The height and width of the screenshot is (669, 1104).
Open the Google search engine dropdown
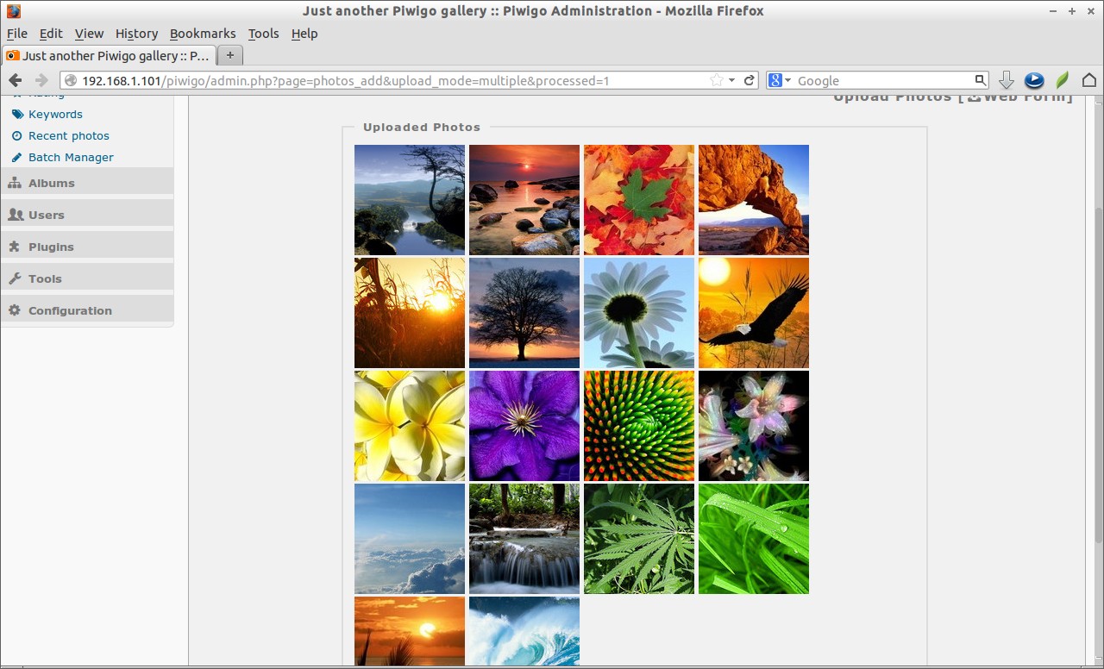tap(781, 80)
